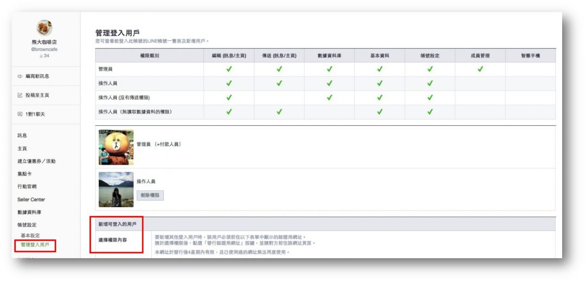
Task: Click the 操作人員 checkmark under 傳送 (訊息/主頁)
Action: click(279, 84)
